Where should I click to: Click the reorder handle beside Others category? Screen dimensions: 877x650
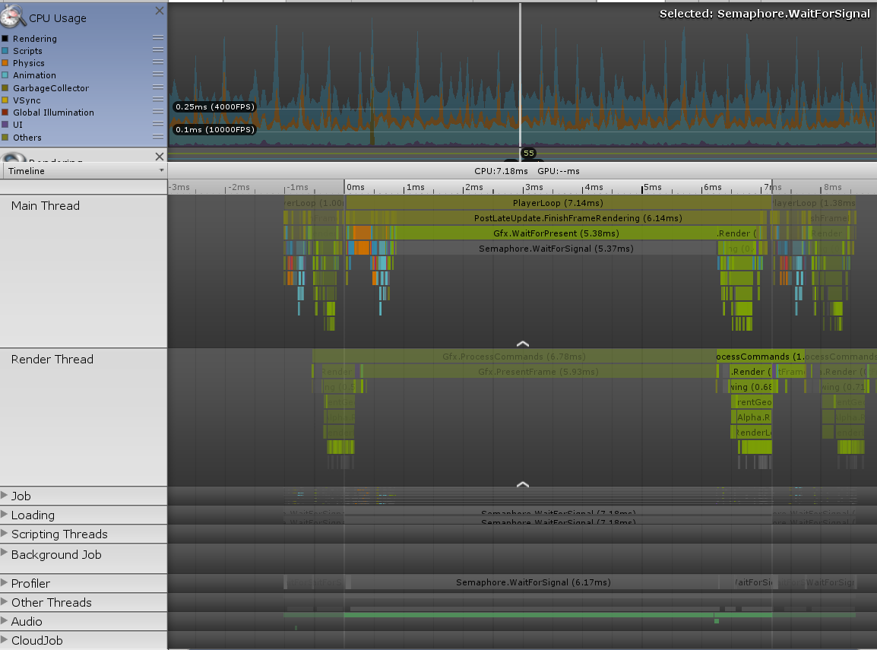[x=158, y=137]
